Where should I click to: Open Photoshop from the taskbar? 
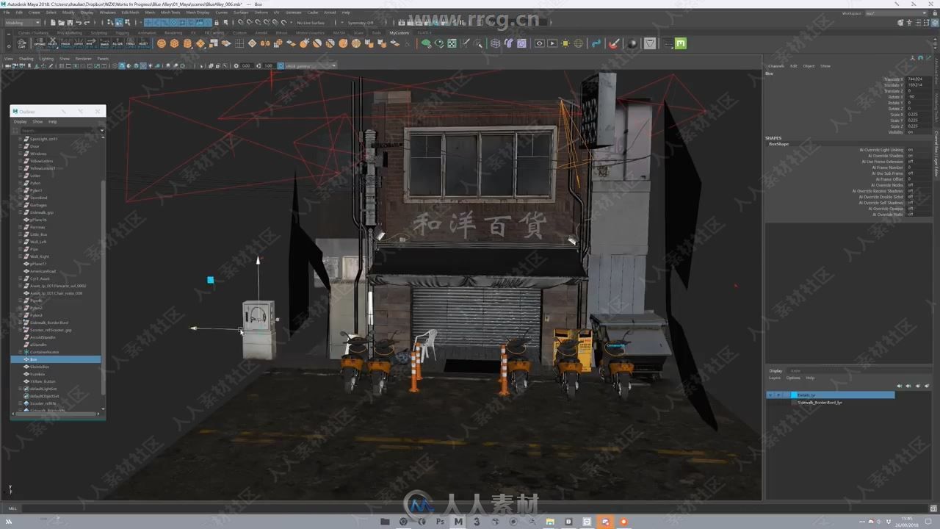coord(440,522)
